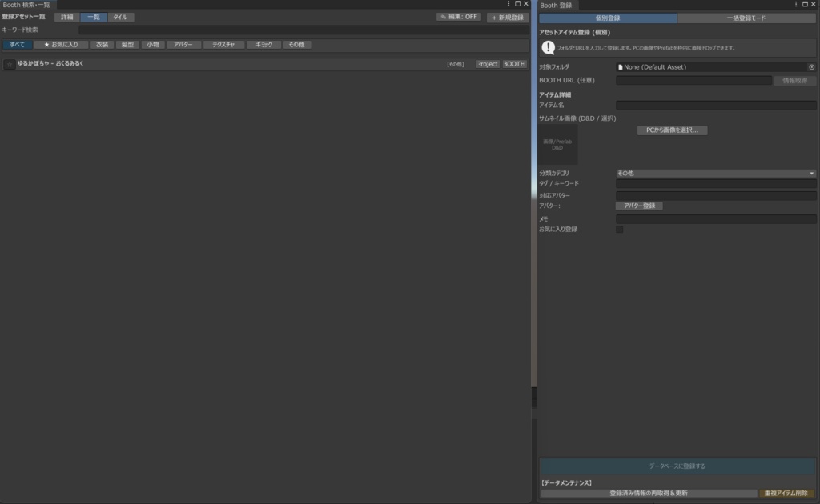Filter list by 髪型 category
The image size is (820, 504).
127,44
